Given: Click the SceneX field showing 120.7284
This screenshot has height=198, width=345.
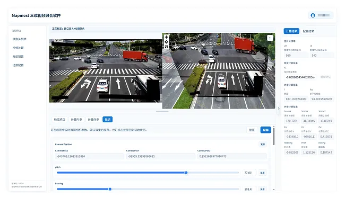Looking at the screenshot, I should point(291,121).
